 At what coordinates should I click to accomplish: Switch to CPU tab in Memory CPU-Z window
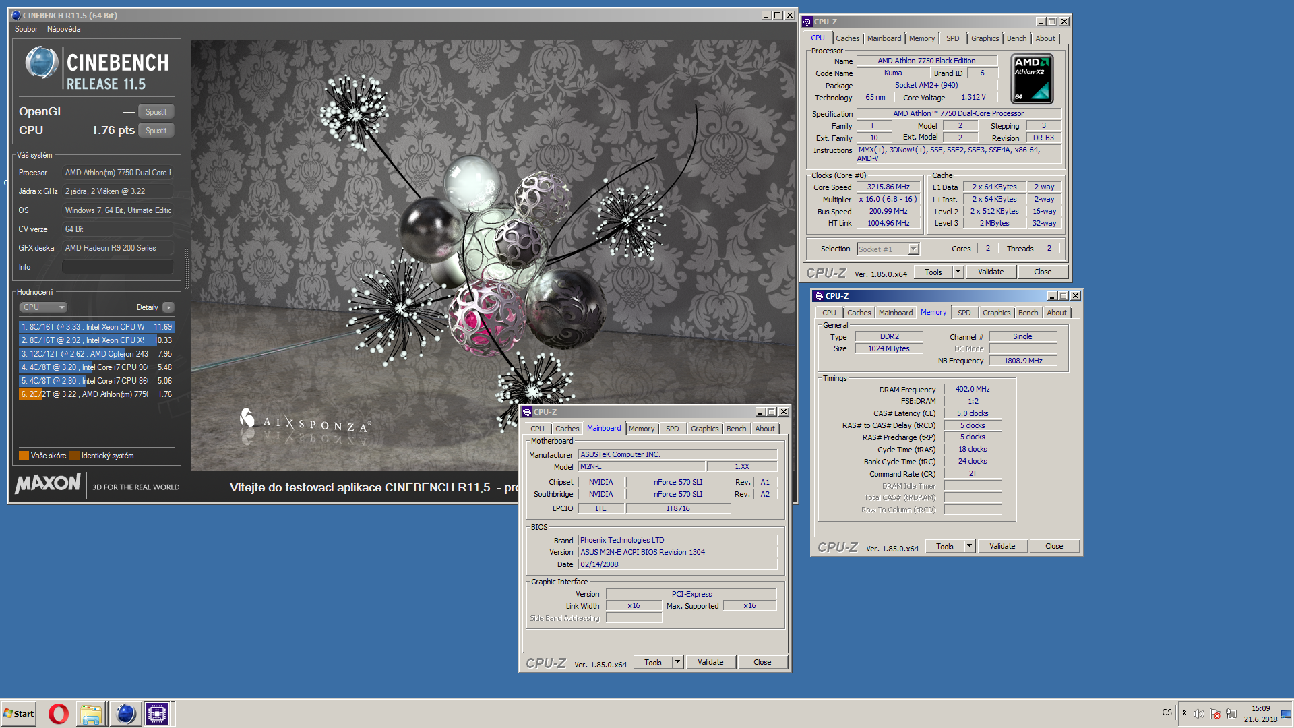[829, 313]
